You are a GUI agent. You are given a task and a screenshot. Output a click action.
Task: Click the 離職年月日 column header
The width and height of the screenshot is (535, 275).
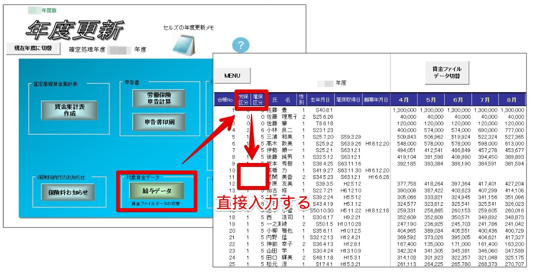pos(376,100)
